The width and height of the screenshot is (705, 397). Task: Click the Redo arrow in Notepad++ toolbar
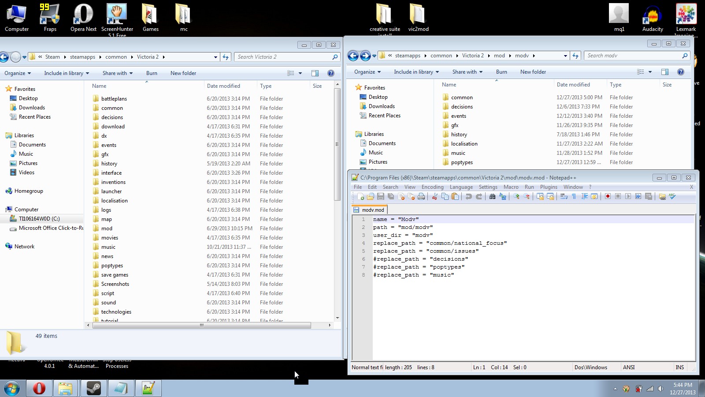[479, 197]
